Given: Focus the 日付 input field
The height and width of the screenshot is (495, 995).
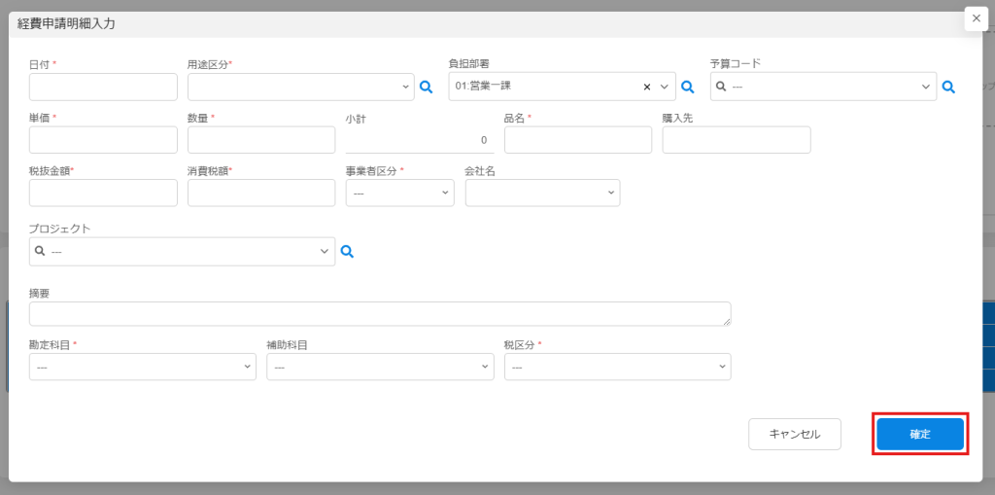Looking at the screenshot, I should click(x=103, y=88).
